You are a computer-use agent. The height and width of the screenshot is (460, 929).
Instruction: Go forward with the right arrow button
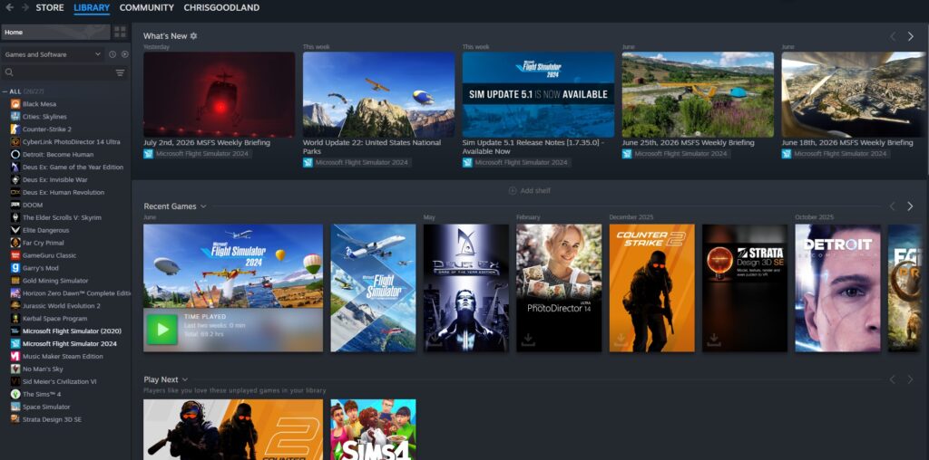[x=25, y=7]
